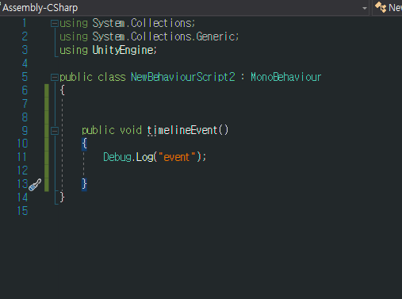Click the Log method call
The height and width of the screenshot is (299, 402).
point(144,157)
